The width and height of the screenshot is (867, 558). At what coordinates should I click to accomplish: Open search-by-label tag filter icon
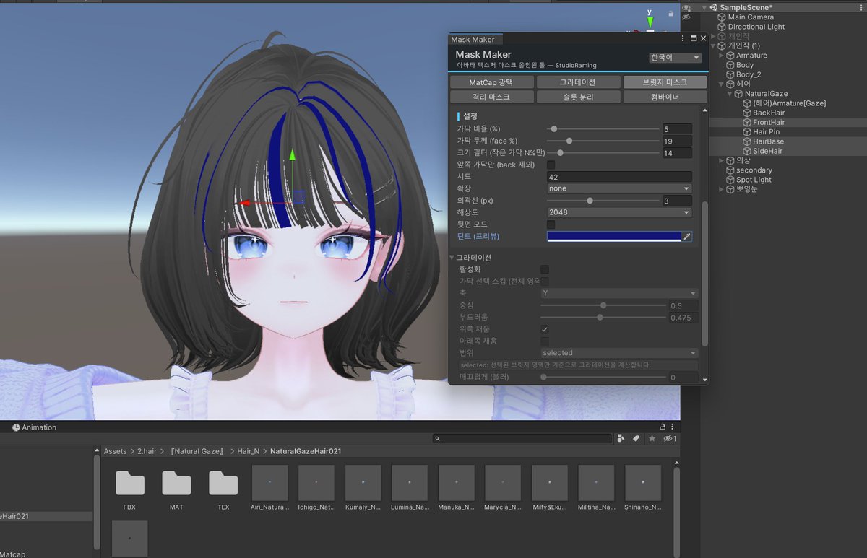click(636, 438)
